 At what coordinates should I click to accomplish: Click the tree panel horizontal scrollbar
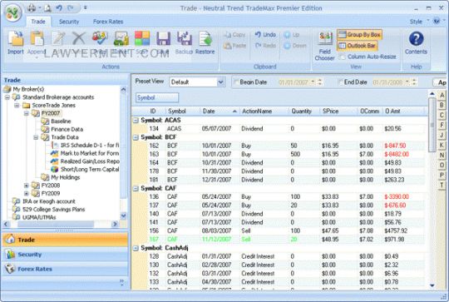click(60, 224)
